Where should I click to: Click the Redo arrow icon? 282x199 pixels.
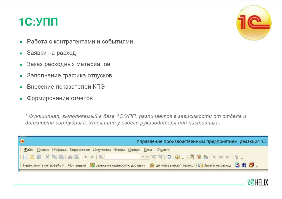(x=92, y=157)
